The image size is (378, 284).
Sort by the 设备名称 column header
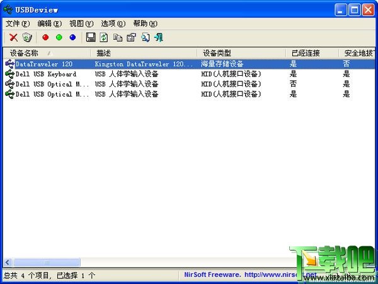[47, 53]
